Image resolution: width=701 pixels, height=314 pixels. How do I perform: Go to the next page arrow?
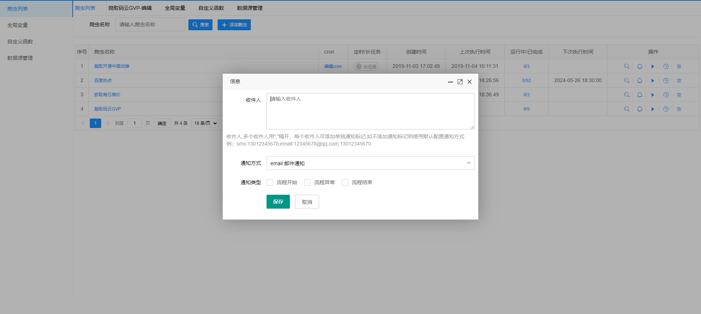tap(108, 123)
